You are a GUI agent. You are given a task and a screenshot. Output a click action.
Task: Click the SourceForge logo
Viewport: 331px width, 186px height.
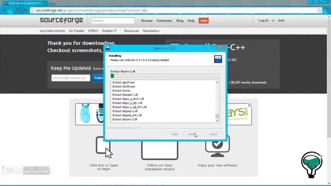coord(62,20)
